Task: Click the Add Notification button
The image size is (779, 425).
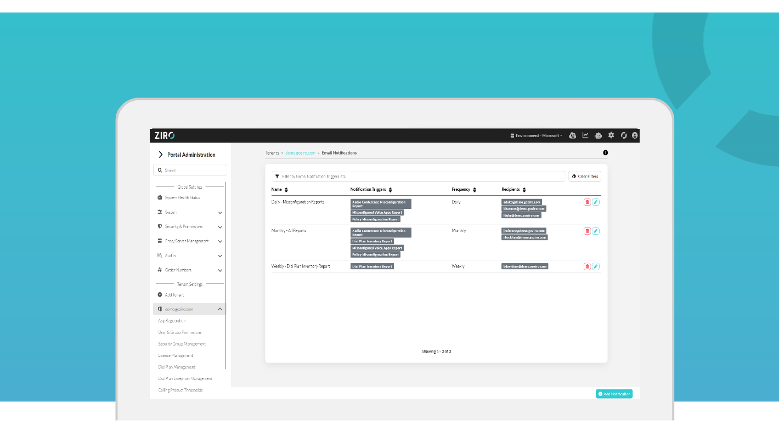Action: (614, 394)
